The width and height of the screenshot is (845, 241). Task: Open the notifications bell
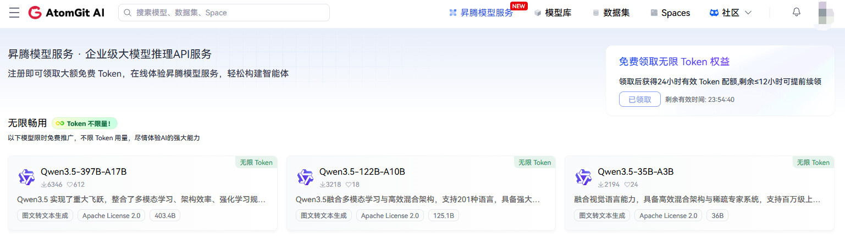click(796, 13)
